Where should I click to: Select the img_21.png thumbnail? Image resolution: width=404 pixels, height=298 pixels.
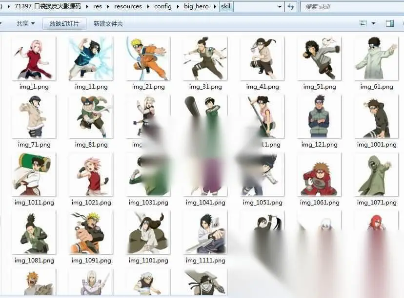148,58
